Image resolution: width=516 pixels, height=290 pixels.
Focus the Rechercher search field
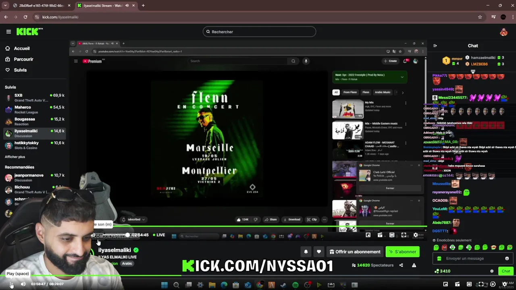pos(259,32)
